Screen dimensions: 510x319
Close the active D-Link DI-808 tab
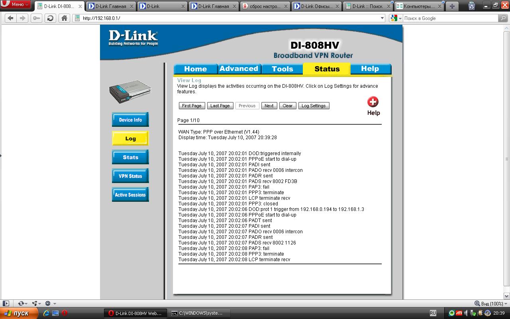[80, 6]
